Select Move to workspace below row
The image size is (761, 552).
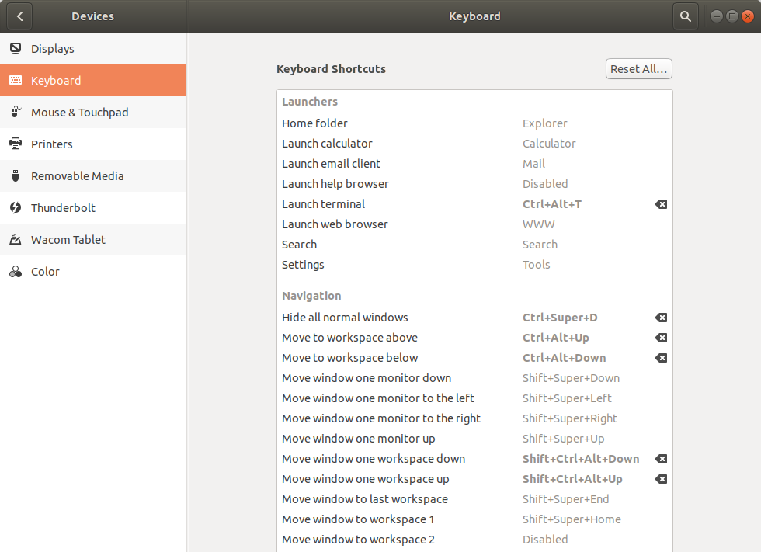point(474,358)
